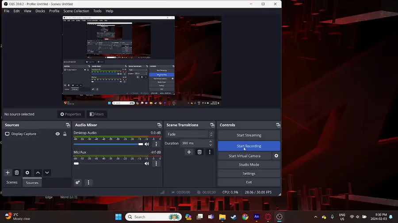Open Fade transition dropdown
This screenshot has width=398, height=223.
189,134
